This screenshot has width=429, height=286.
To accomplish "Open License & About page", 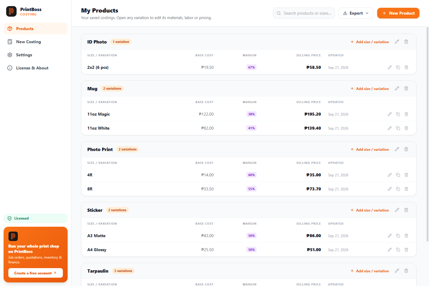I will pos(35,68).
